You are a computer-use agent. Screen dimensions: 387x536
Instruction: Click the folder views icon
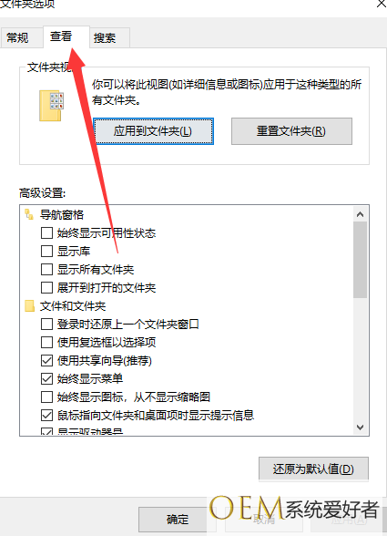(51, 106)
